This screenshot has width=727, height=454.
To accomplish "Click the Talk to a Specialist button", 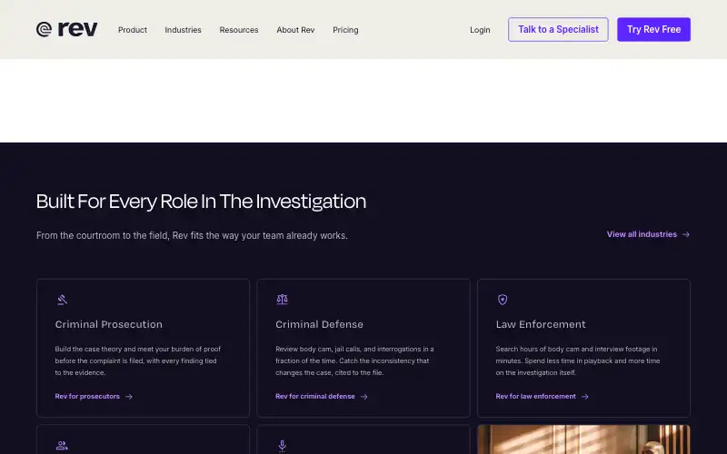I will [x=558, y=29].
